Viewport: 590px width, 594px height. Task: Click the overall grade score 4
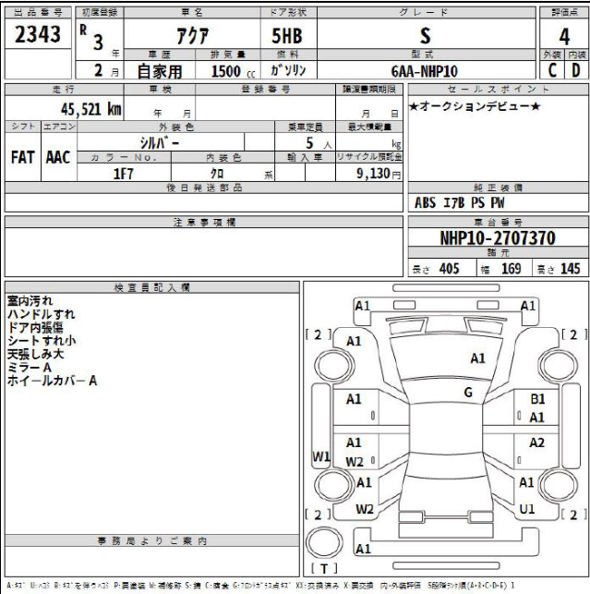point(563,38)
